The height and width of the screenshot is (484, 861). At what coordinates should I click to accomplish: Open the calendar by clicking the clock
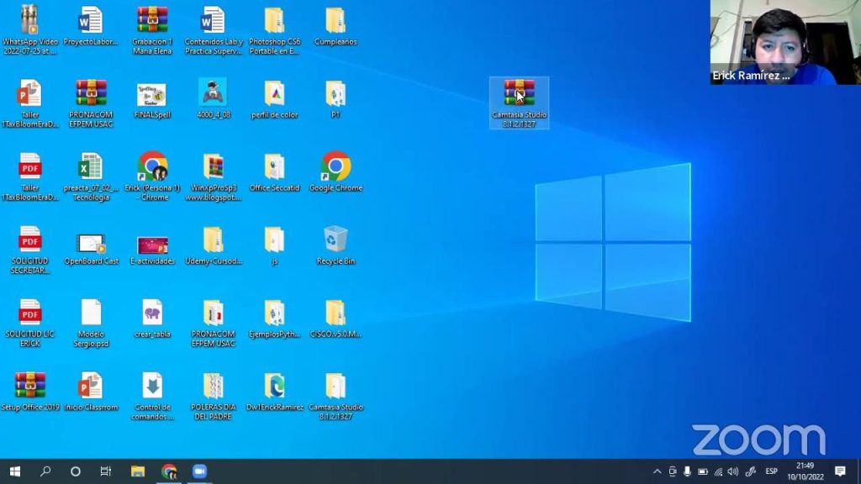click(804, 471)
